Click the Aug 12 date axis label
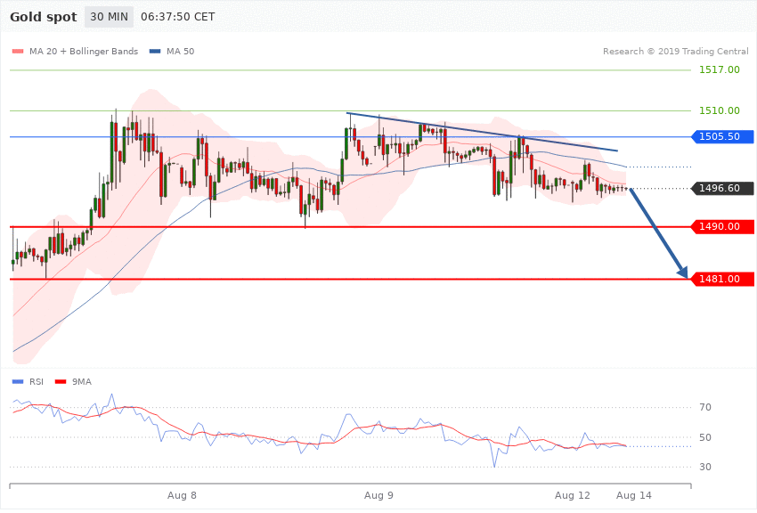Viewport: 757px width, 513px height. coord(573,495)
